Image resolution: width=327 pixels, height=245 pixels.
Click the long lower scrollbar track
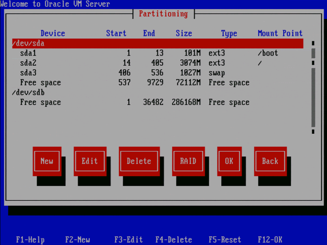click(x=313, y=97)
